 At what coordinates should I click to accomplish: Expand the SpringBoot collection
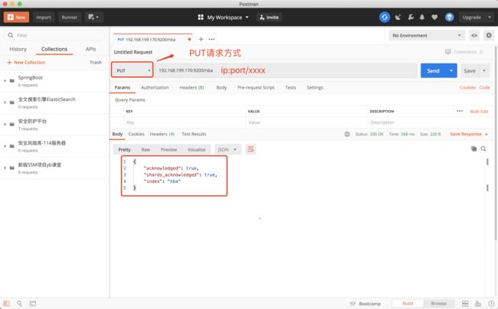point(5,81)
